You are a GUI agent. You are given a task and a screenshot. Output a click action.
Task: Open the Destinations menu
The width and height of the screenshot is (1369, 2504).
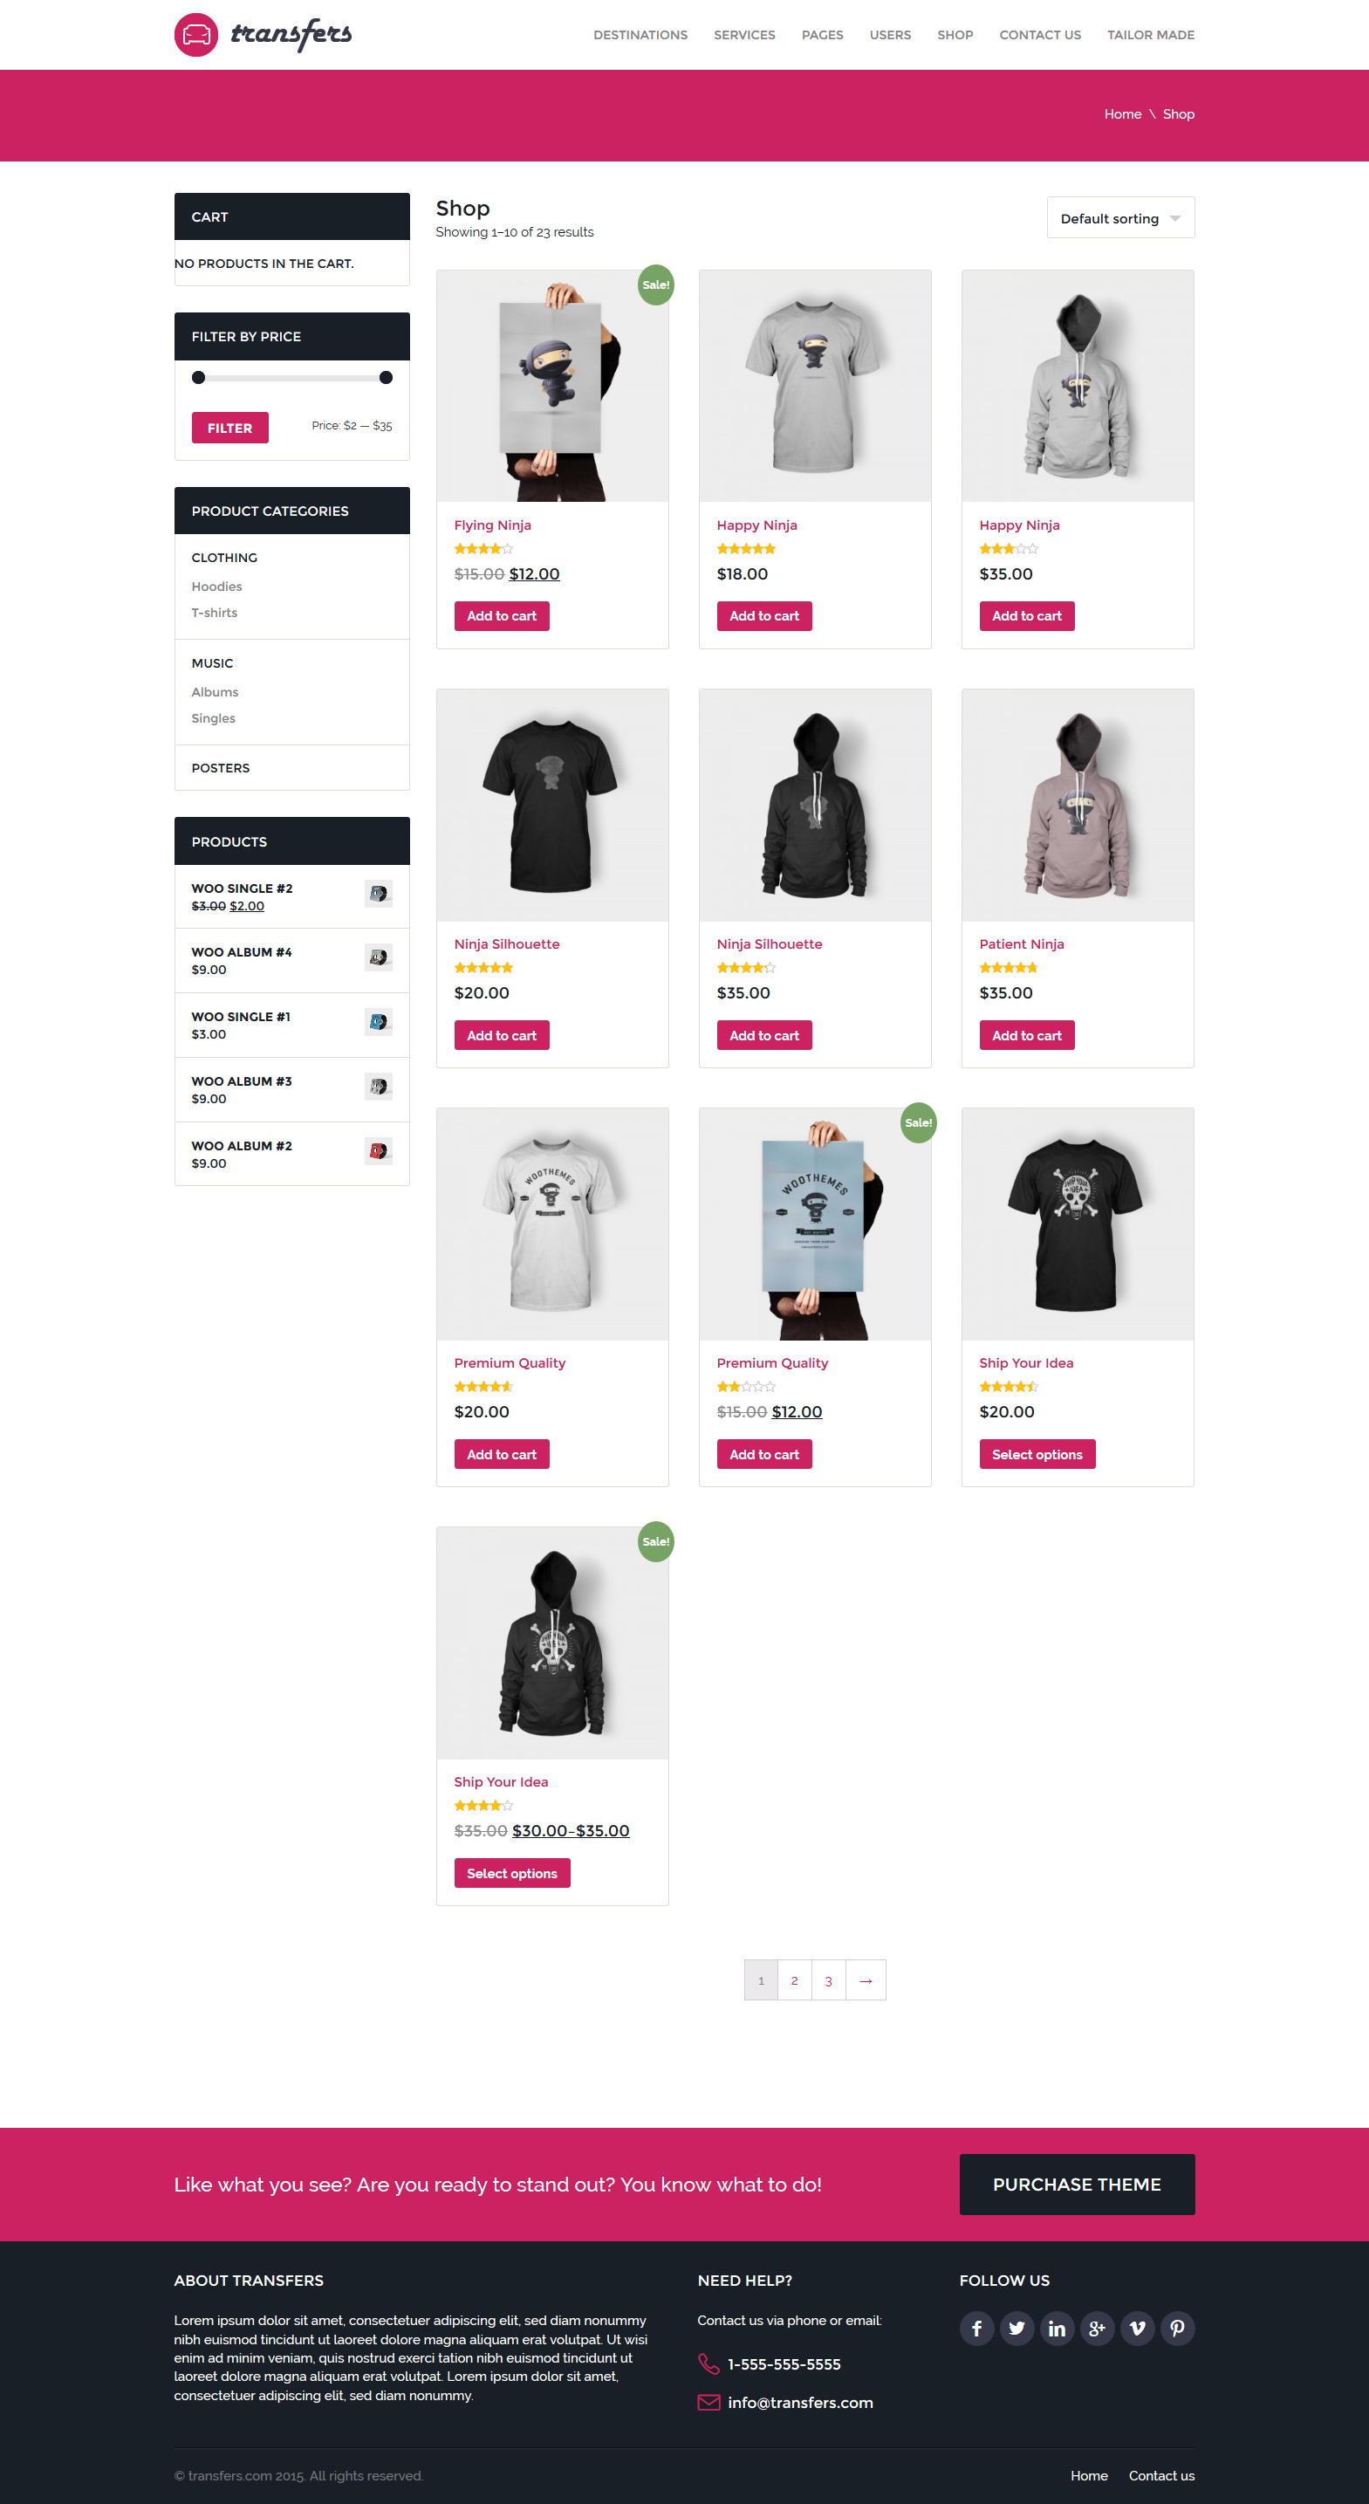coord(640,35)
